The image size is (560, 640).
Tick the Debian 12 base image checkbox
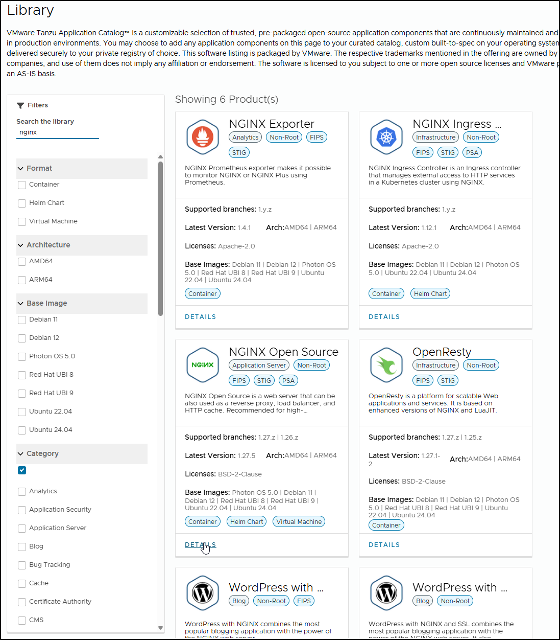click(x=22, y=338)
